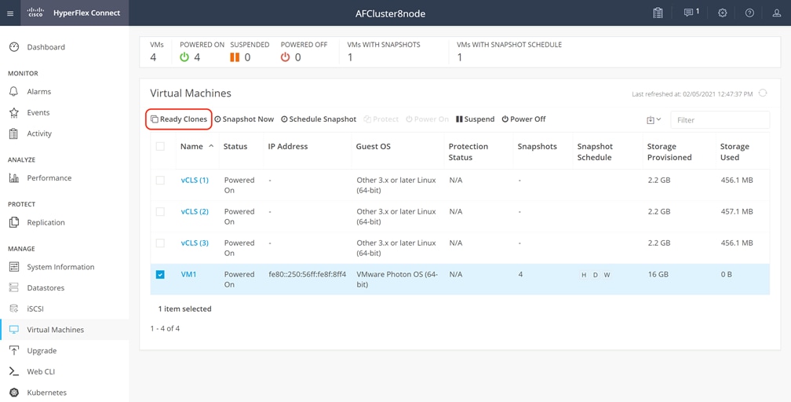
Task: Click the green Powered On count icon
Action: (x=184, y=57)
